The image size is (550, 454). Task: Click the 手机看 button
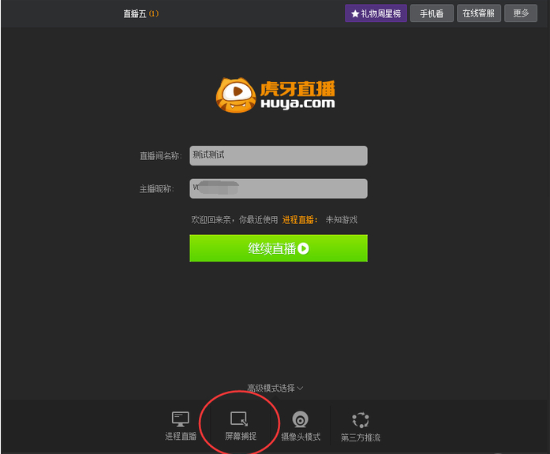point(432,13)
